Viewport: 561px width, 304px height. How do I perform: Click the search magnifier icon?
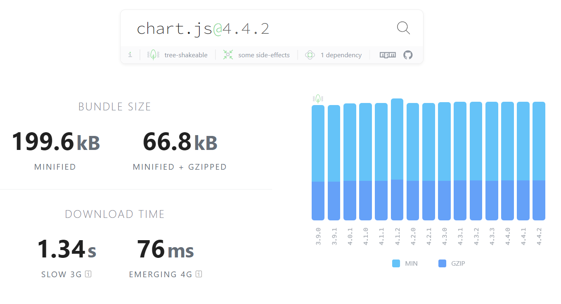[x=403, y=28]
